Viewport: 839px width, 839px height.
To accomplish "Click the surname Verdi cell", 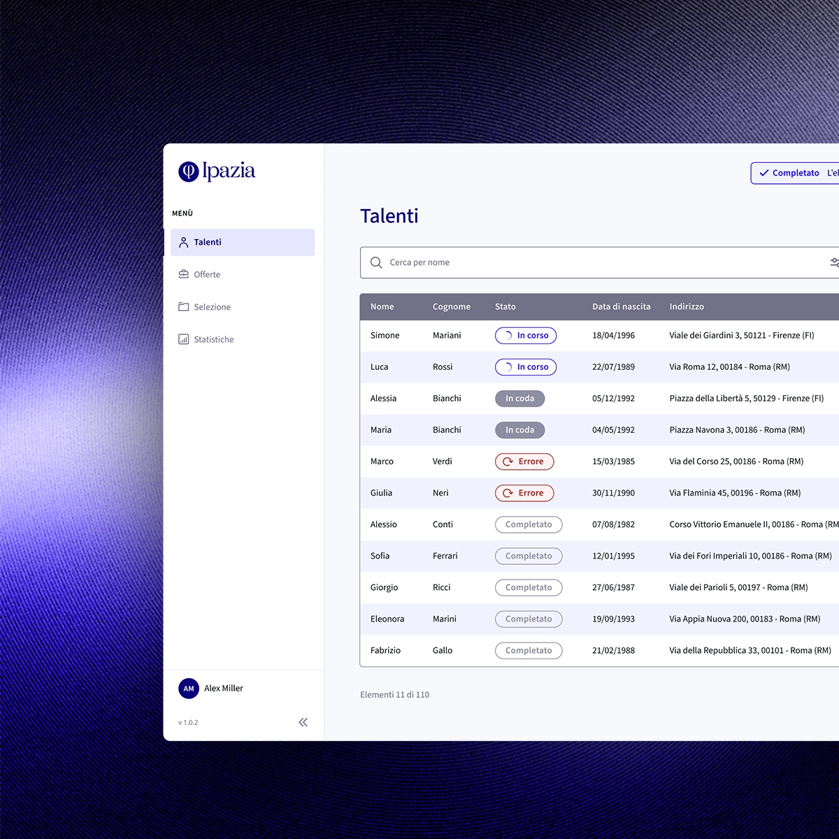I will coord(443,461).
